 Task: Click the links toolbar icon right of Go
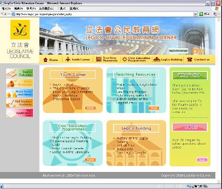[x=216, y=14]
